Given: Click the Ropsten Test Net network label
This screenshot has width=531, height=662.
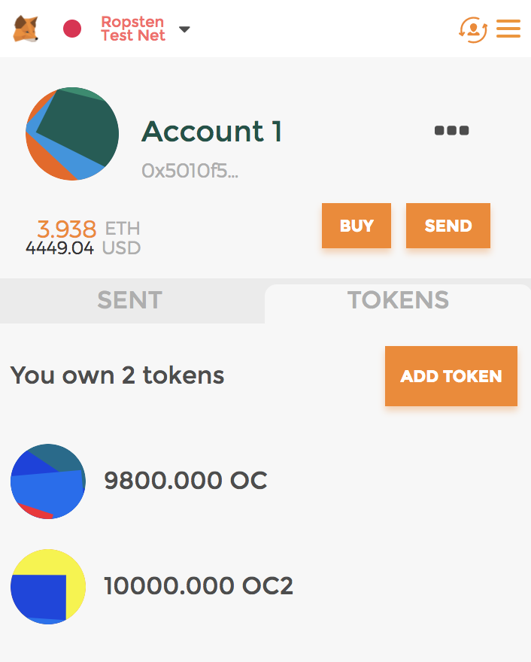Looking at the screenshot, I should (x=133, y=29).
